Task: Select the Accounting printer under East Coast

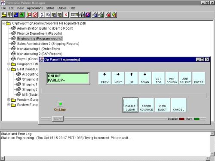Action: coord(30,74)
